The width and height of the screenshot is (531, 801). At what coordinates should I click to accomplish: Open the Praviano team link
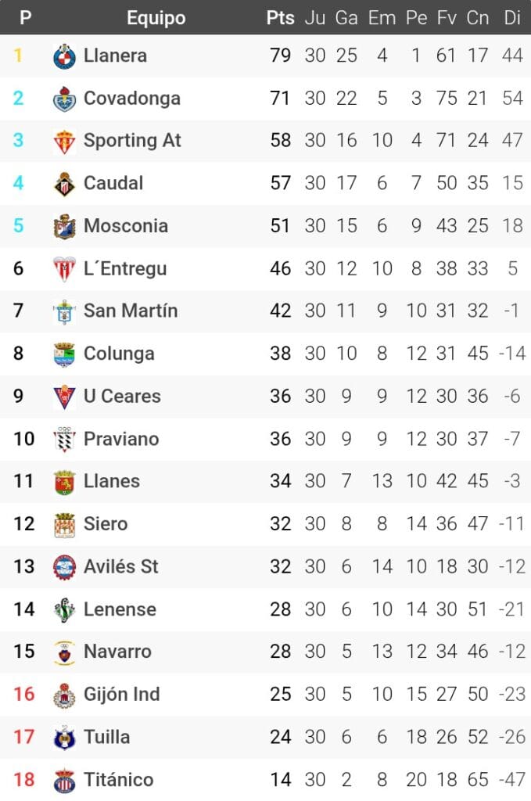coord(121,439)
